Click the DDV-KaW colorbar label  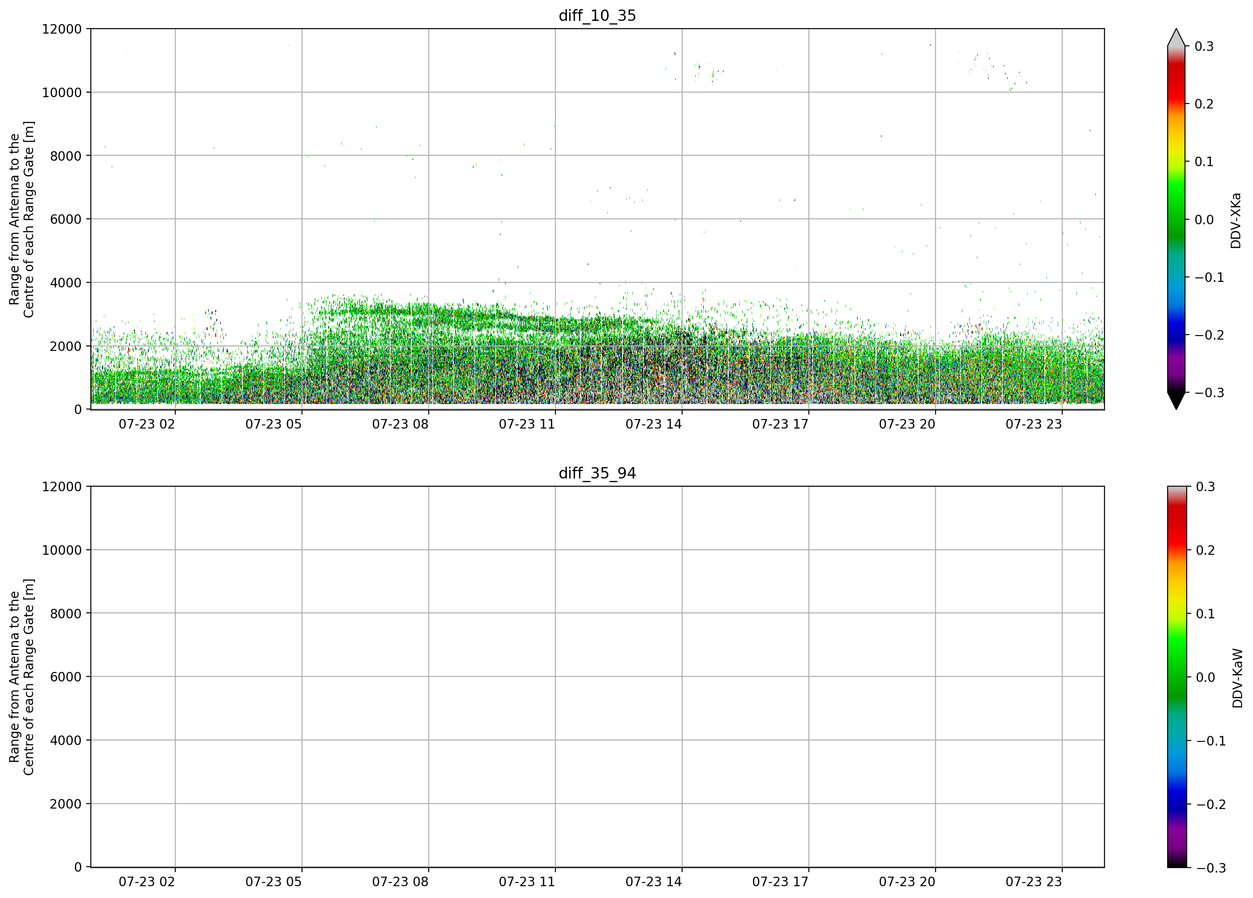(x=1238, y=678)
